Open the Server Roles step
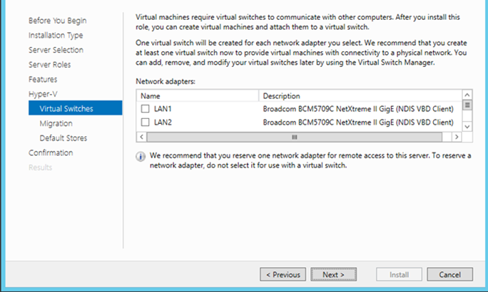Viewport: 488px width, 292px height. [x=50, y=65]
